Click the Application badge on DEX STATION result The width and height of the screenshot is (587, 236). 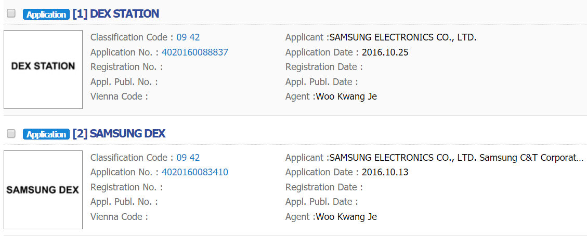point(46,15)
